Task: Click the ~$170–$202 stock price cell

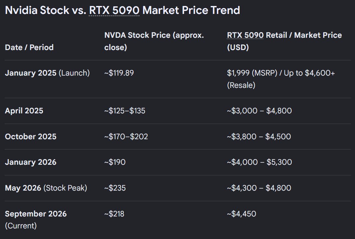Action: pos(126,137)
